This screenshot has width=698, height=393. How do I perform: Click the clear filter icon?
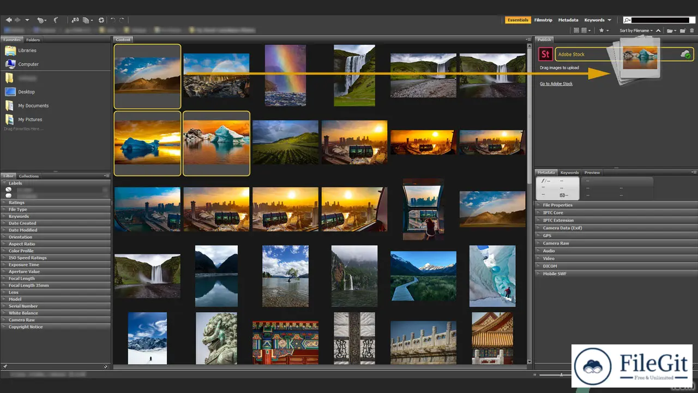coord(106,366)
